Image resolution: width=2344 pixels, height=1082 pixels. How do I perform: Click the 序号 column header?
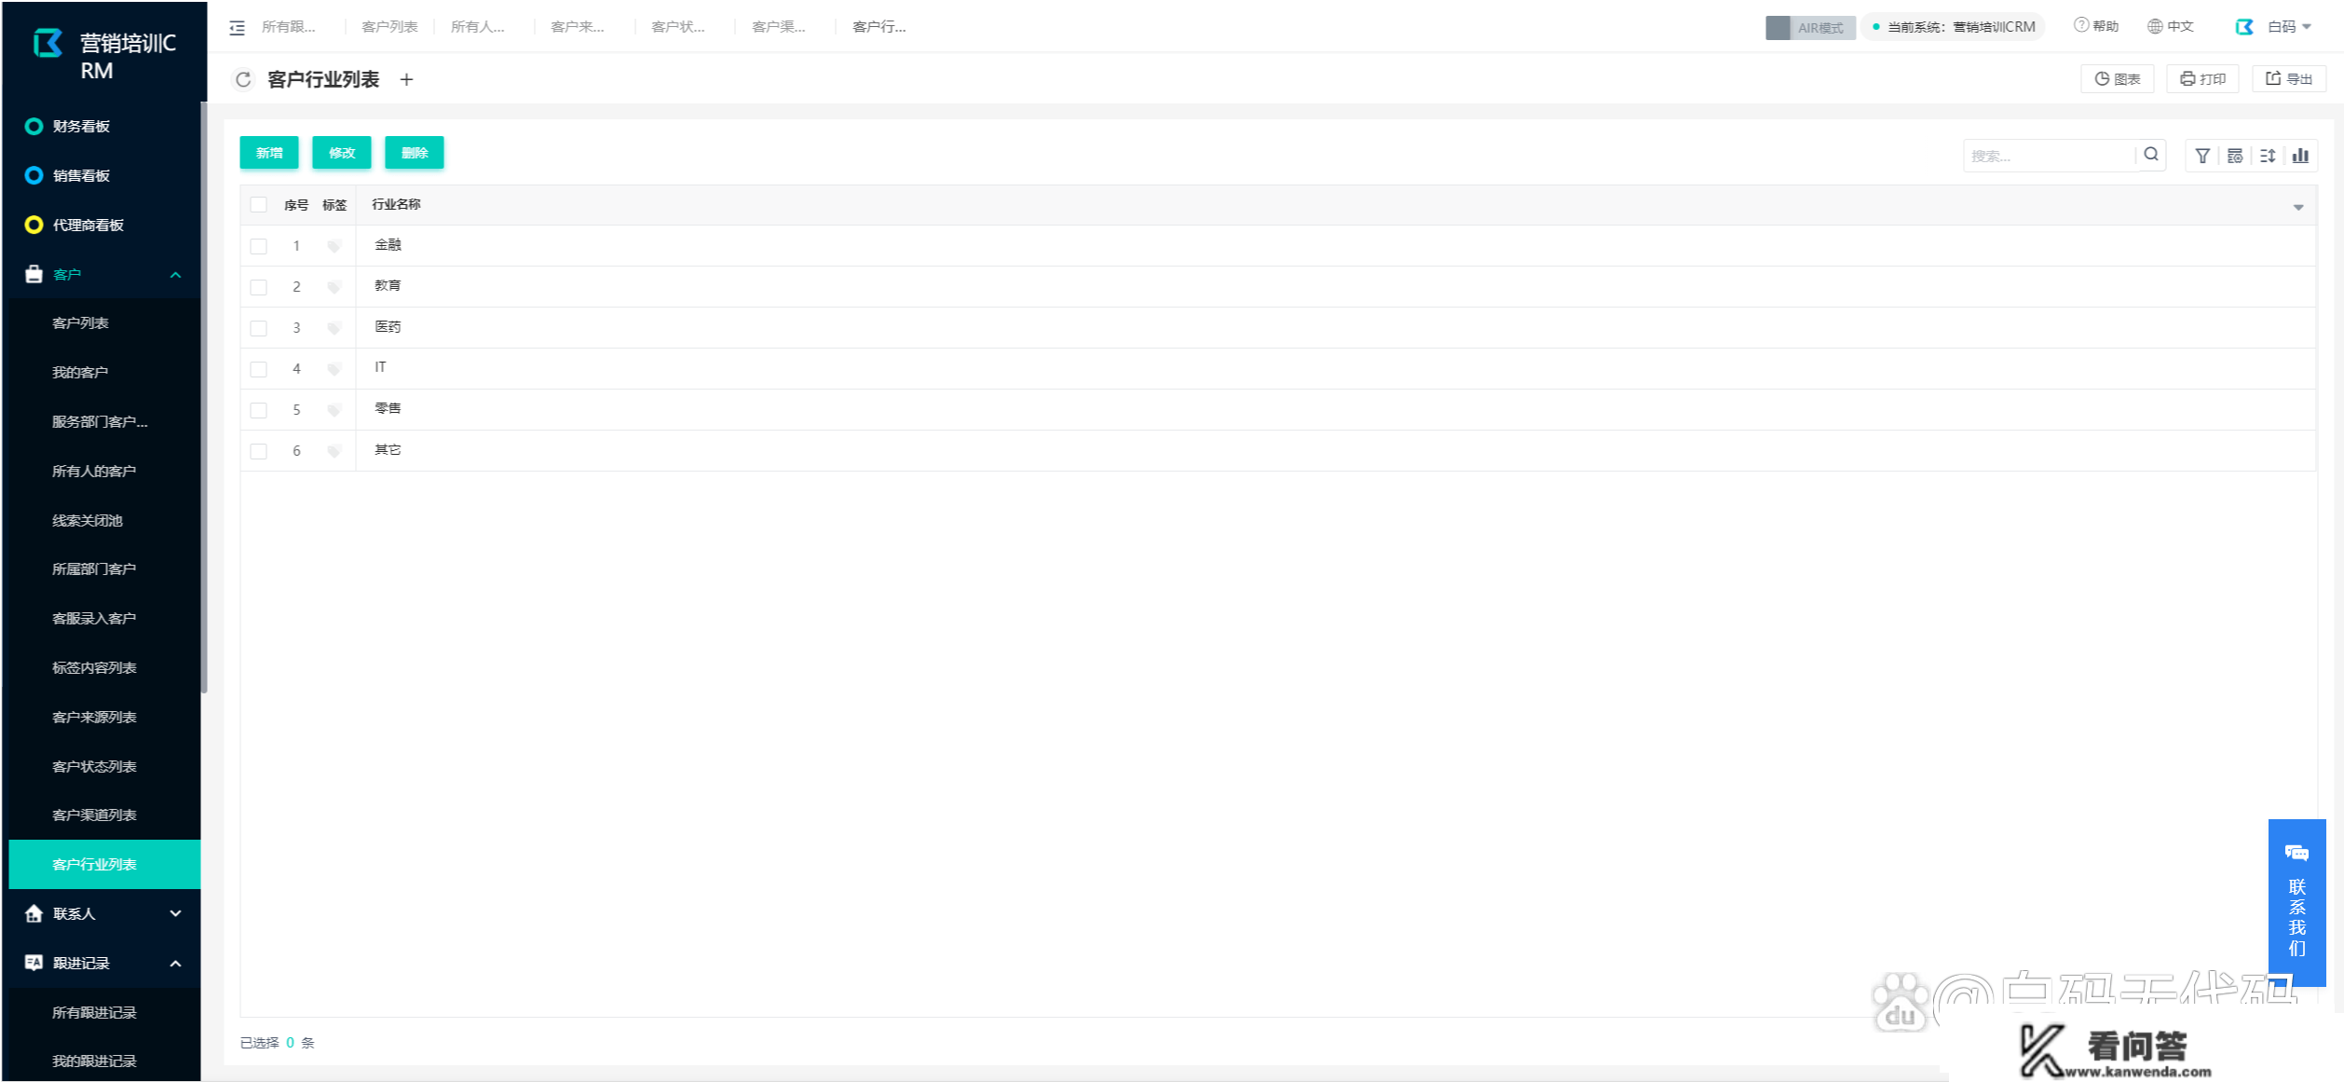296,205
